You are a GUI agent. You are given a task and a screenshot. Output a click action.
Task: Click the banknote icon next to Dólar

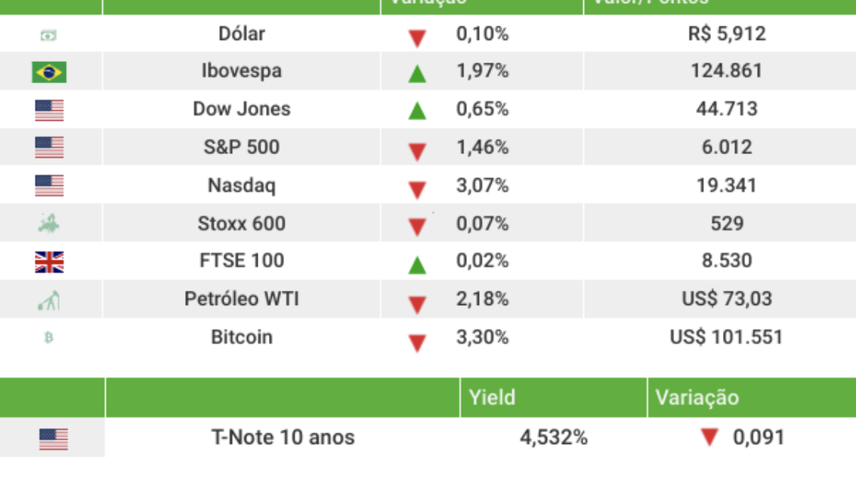(x=48, y=35)
